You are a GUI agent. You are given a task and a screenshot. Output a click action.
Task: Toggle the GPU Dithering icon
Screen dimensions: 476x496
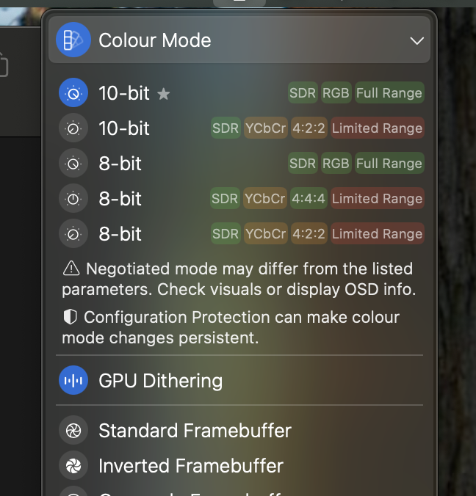click(x=73, y=381)
